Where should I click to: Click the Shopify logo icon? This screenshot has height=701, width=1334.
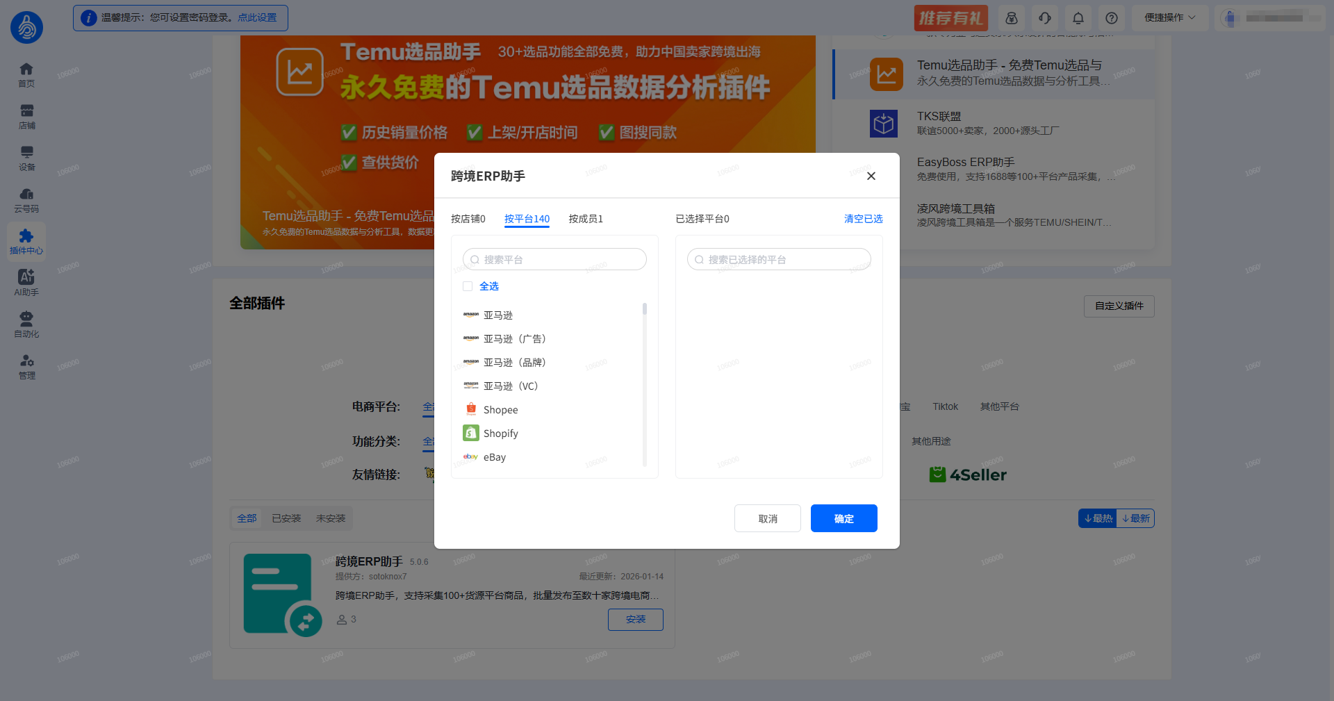pos(471,433)
